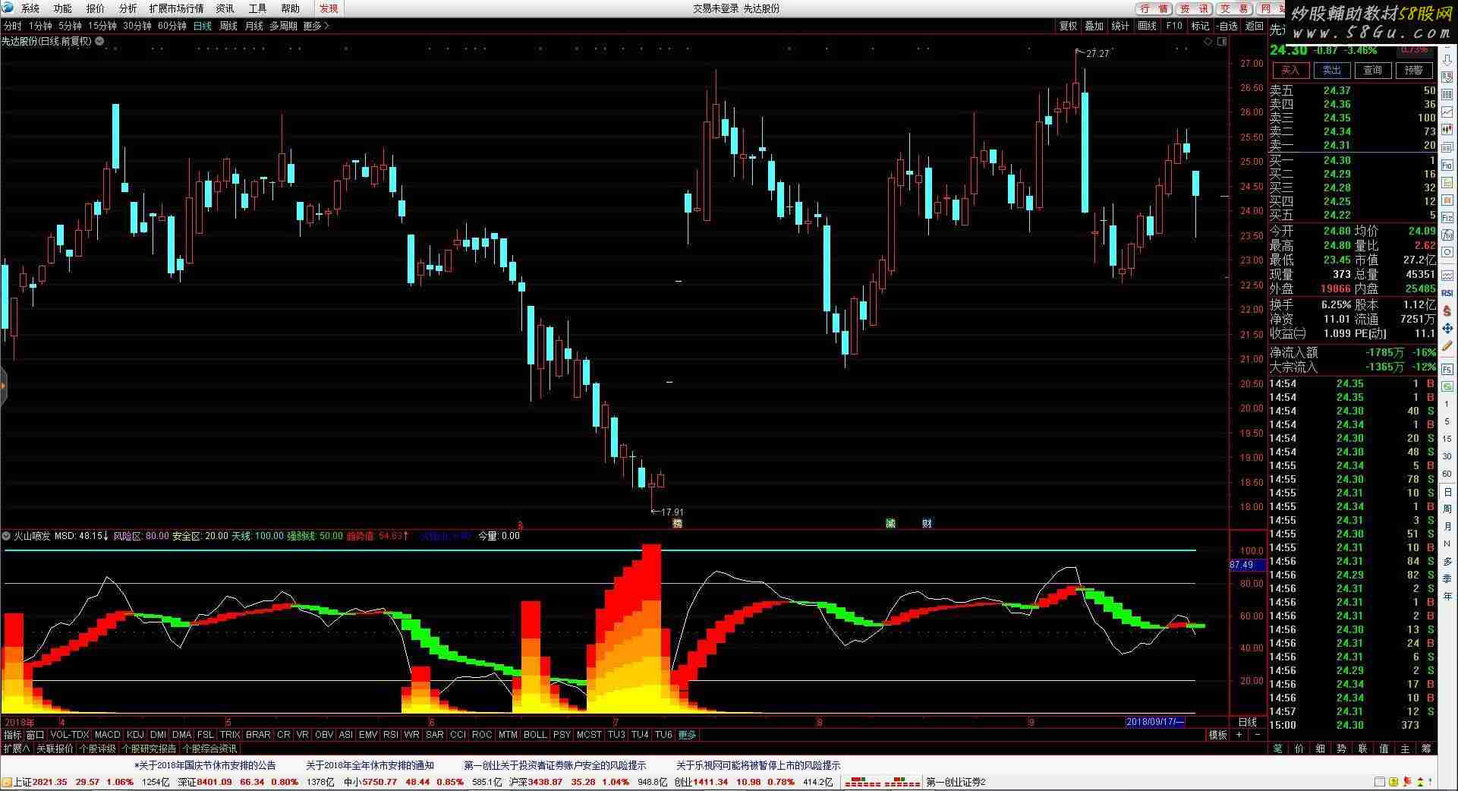This screenshot has width=1458, height=791.
Task: Open the table grid icon in right sidebar
Action: tap(1447, 94)
